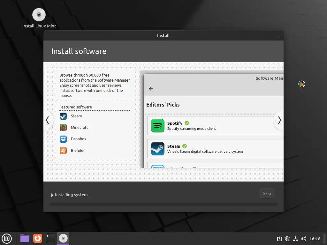Click the Minecraft icon in Featured software

63,128
